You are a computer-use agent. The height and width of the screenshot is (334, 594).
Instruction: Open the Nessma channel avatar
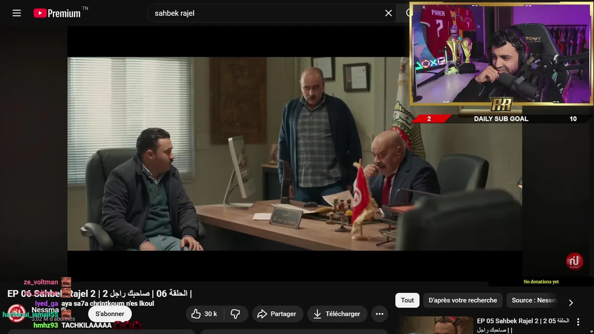point(17,314)
